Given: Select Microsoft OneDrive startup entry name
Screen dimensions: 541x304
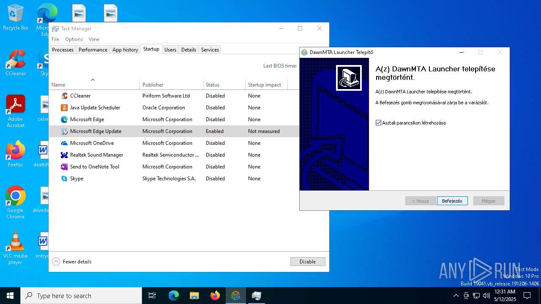Looking at the screenshot, I should 92,143.
